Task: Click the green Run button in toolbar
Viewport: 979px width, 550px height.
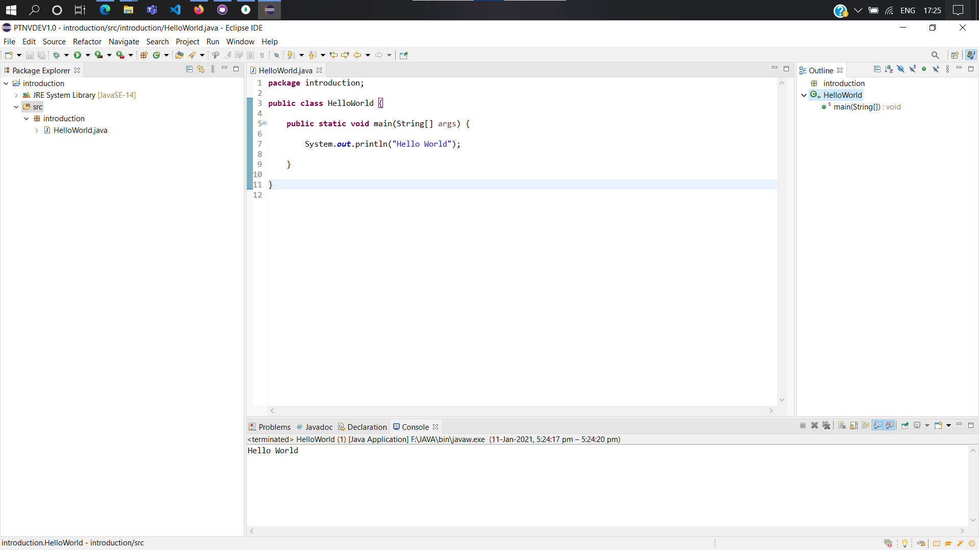Action: click(78, 55)
